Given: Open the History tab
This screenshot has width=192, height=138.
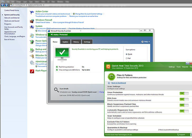Looking at the screenshot, I should [76, 42].
